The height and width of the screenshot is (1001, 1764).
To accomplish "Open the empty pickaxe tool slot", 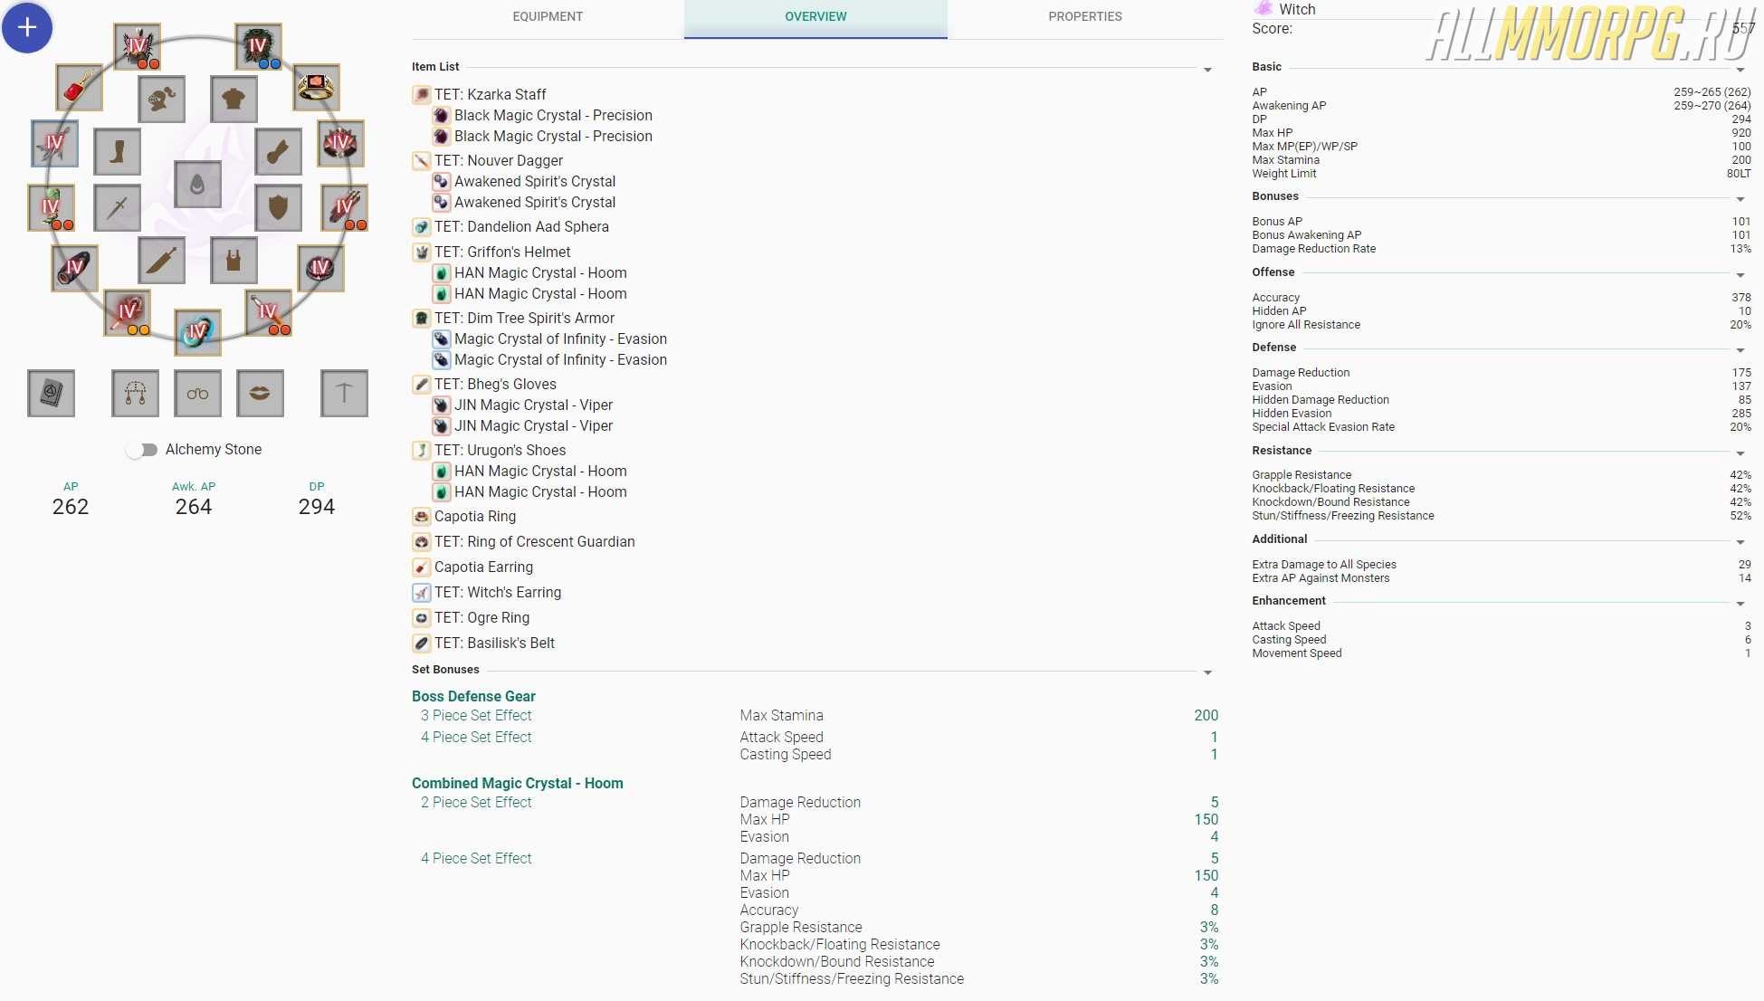I will (344, 393).
